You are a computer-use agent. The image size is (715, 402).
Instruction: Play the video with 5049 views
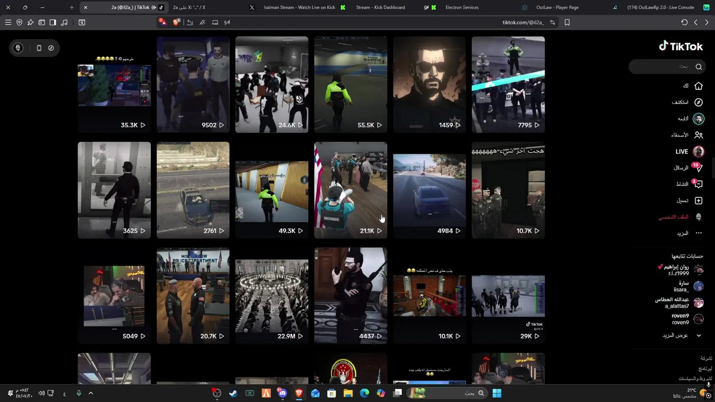click(114, 295)
